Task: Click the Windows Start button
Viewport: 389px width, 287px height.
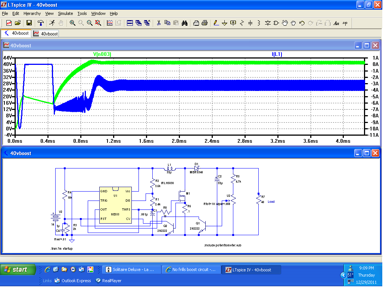Action: click(x=18, y=269)
